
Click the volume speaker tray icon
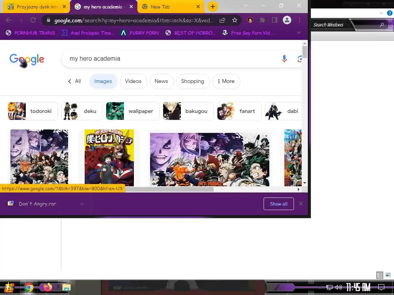[339, 287]
